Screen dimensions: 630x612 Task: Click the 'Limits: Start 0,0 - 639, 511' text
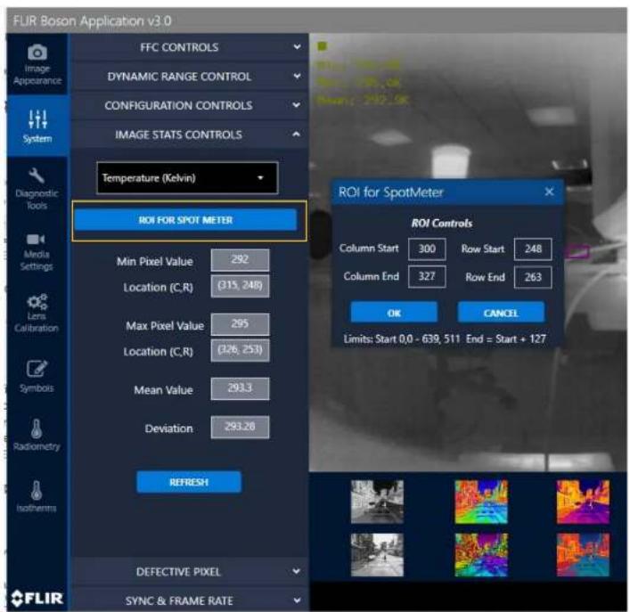[x=401, y=339]
